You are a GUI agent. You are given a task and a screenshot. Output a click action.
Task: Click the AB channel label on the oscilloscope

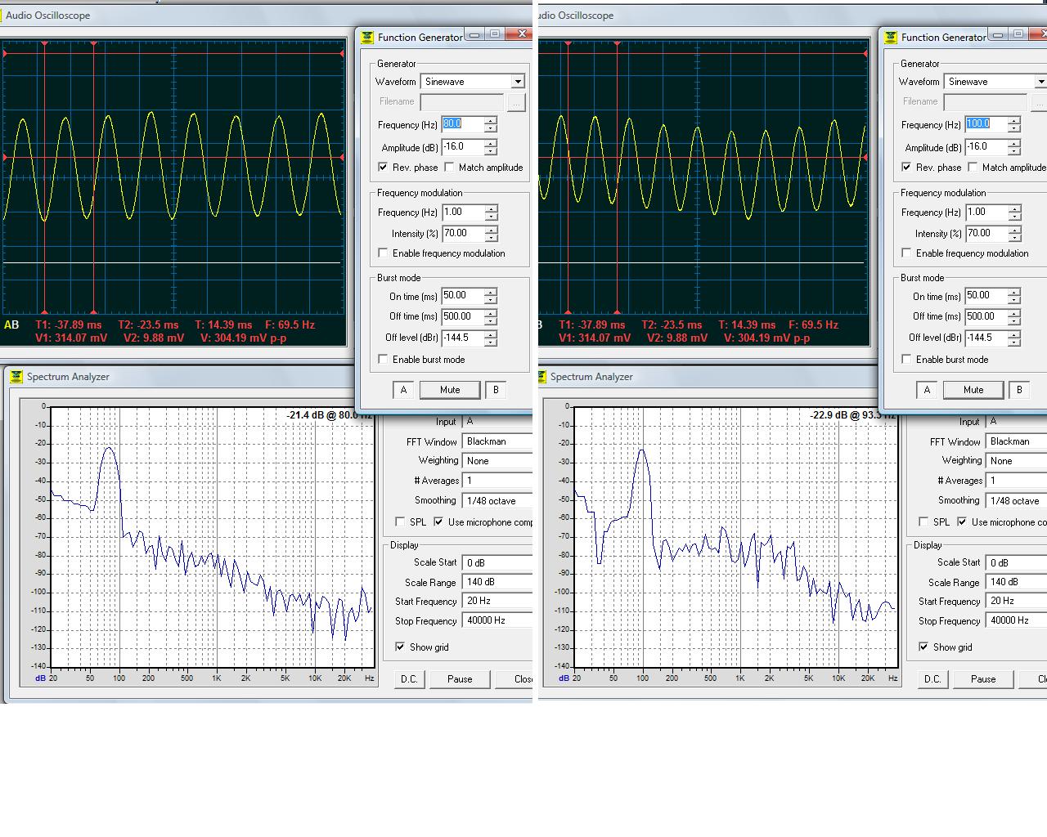11,325
